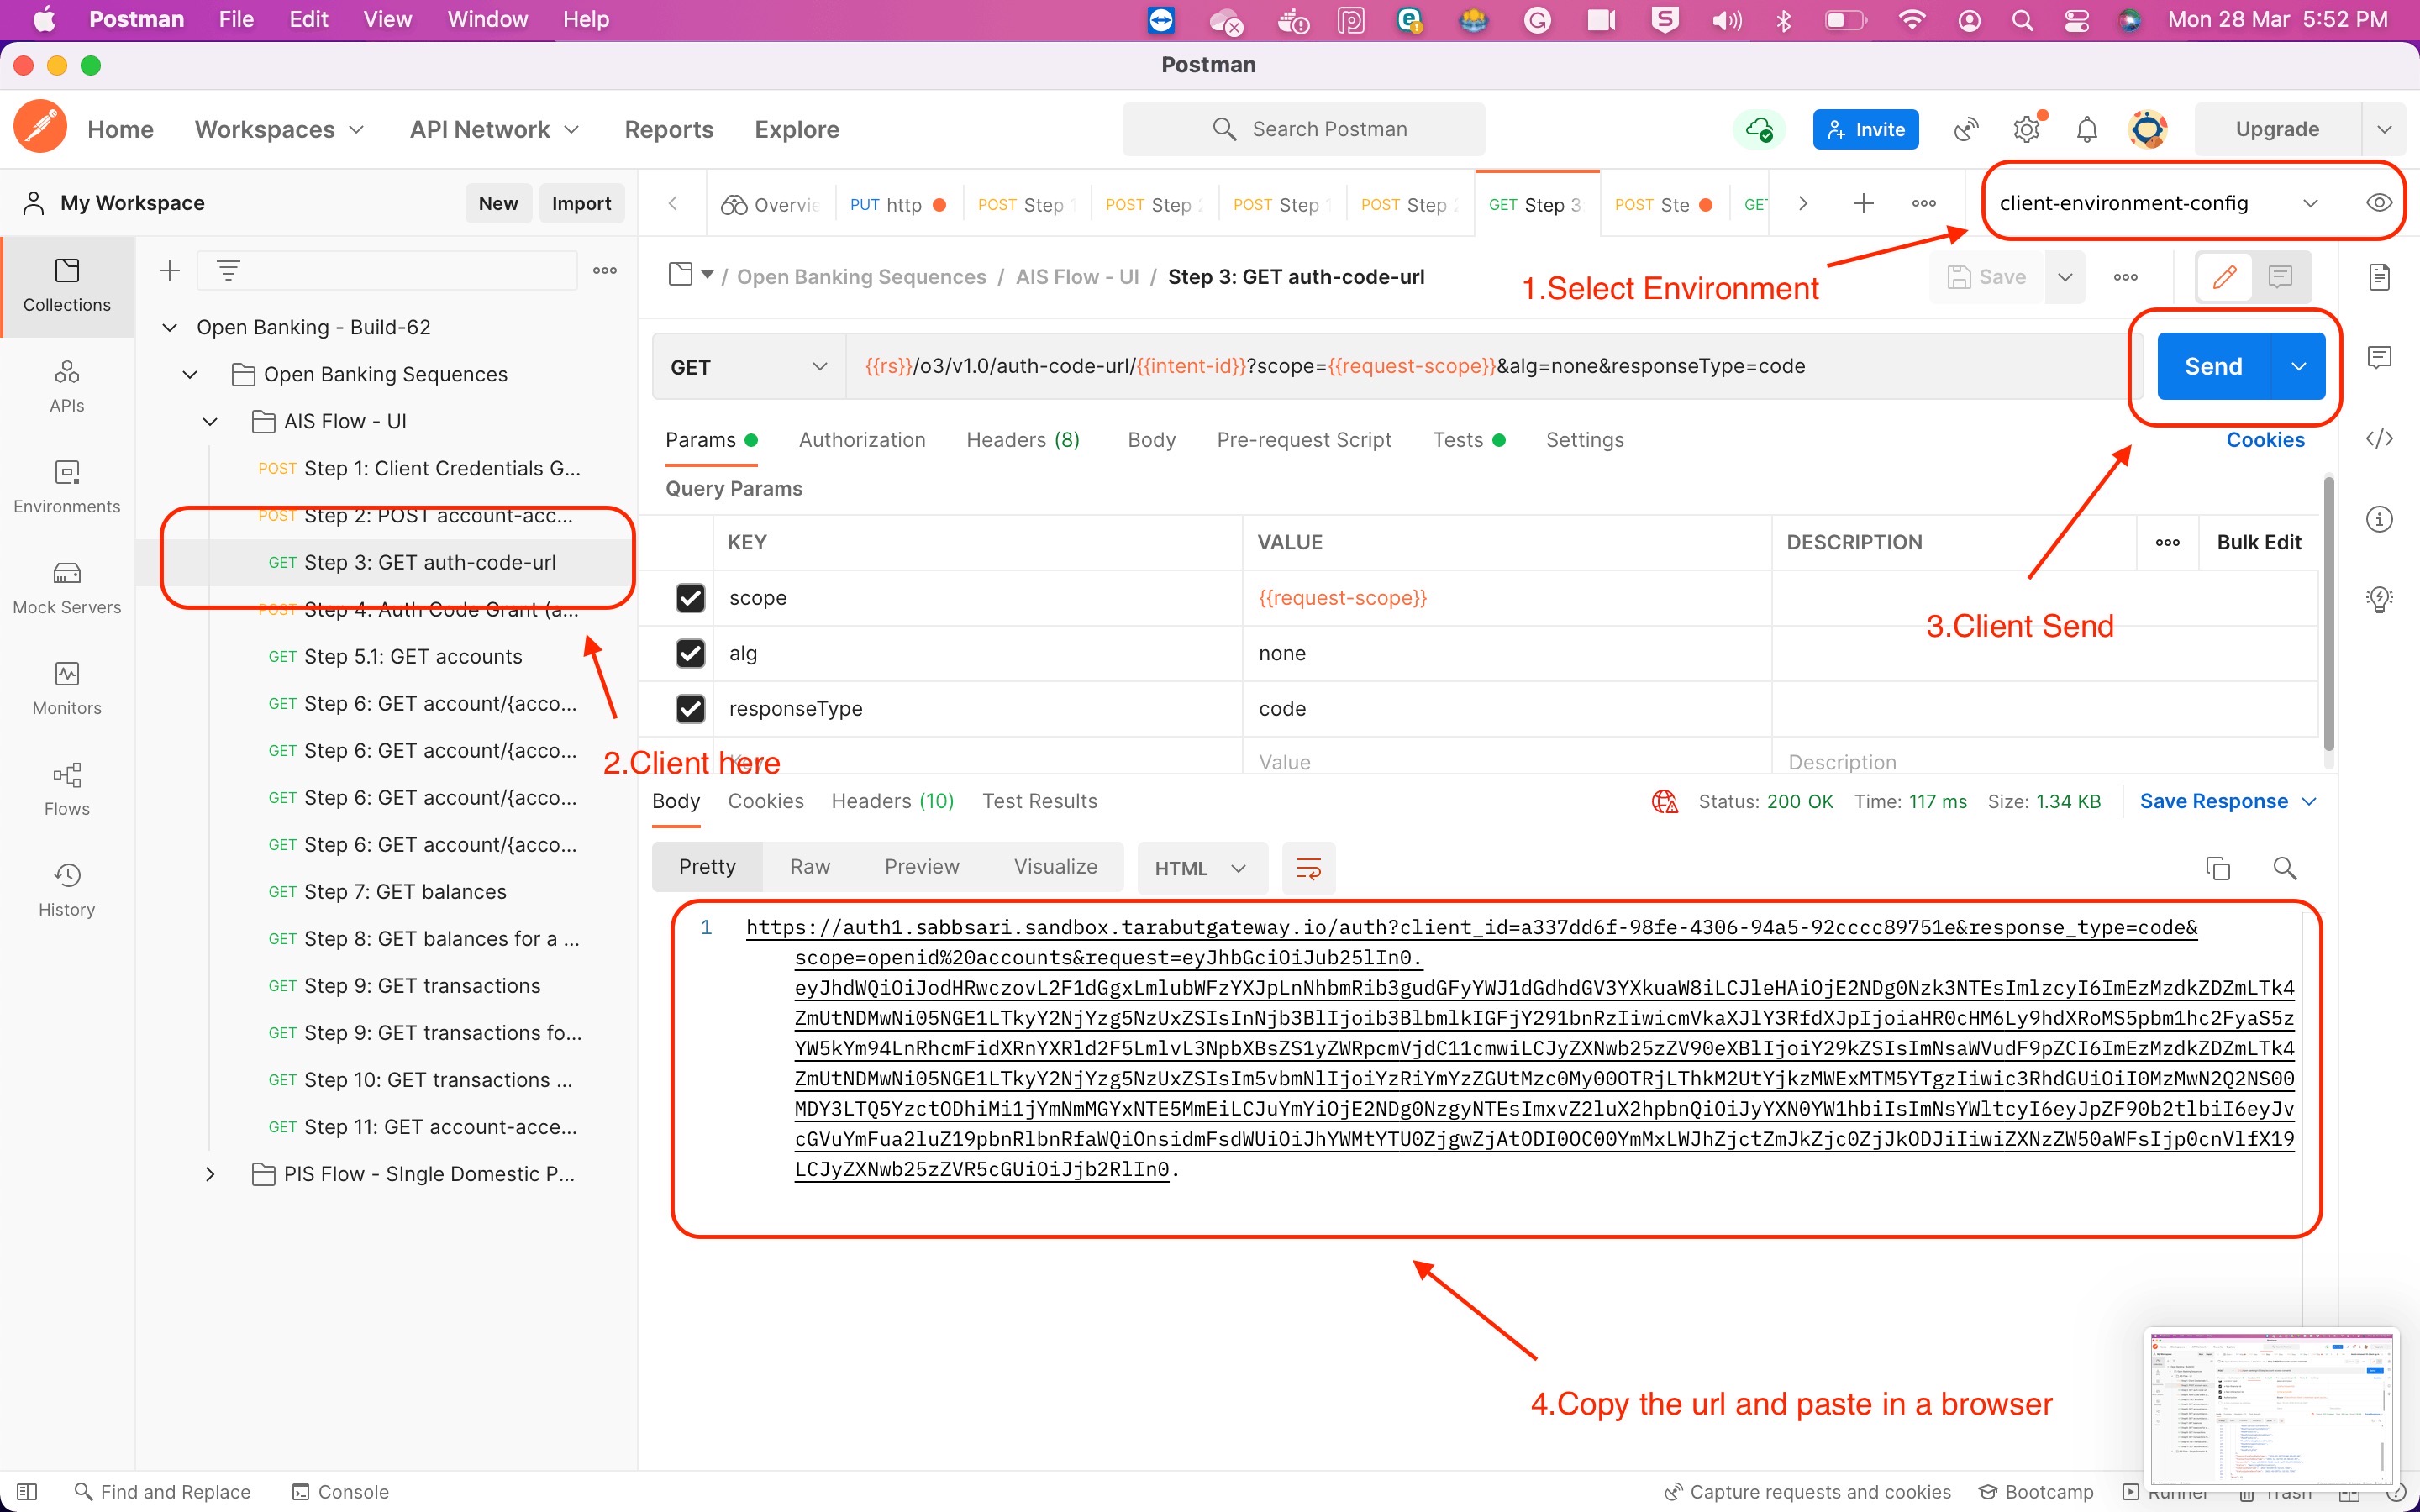Image resolution: width=2420 pixels, height=1512 pixels.
Task: Click the request URL field
Action: coord(1489,367)
